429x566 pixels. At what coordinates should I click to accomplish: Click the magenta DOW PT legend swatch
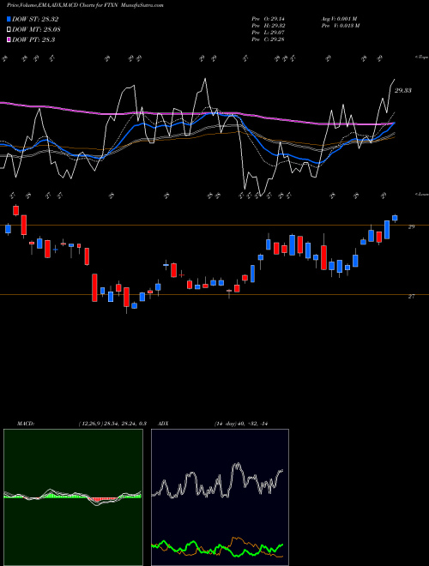coord(9,39)
